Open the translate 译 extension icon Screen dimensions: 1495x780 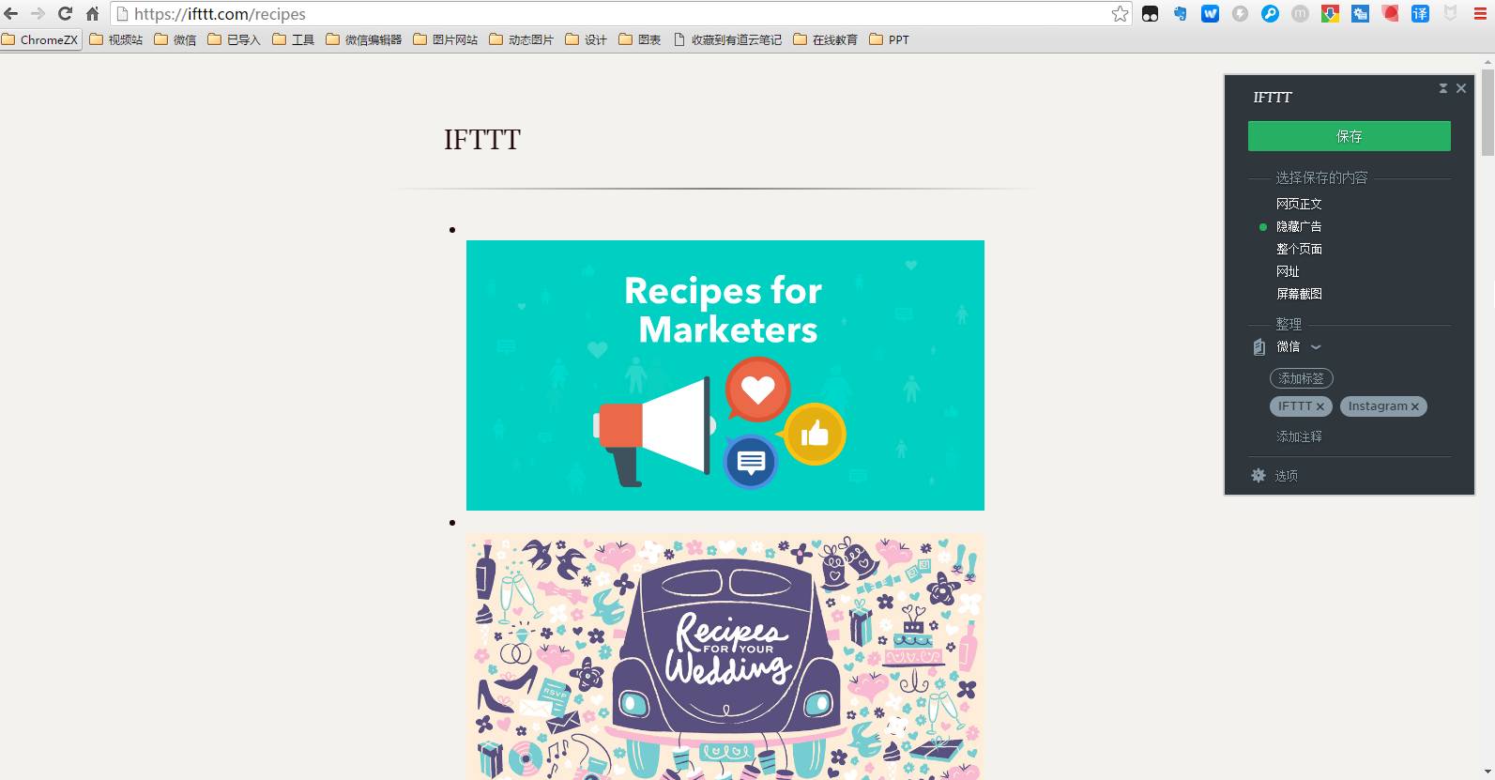[1420, 14]
